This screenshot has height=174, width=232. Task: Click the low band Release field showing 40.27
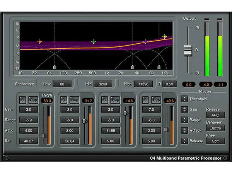[x=29, y=141]
